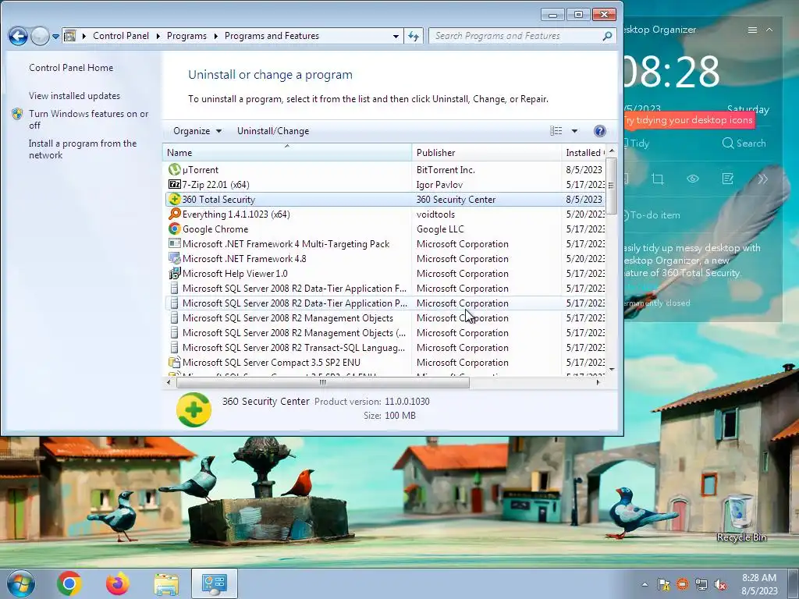Click the large 360 Security Center details icon

click(194, 409)
